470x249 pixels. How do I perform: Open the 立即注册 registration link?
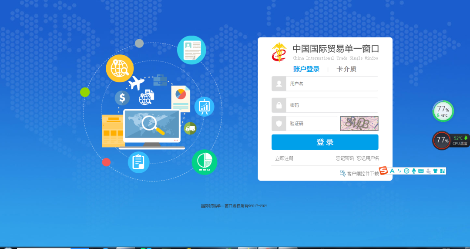[x=284, y=158]
